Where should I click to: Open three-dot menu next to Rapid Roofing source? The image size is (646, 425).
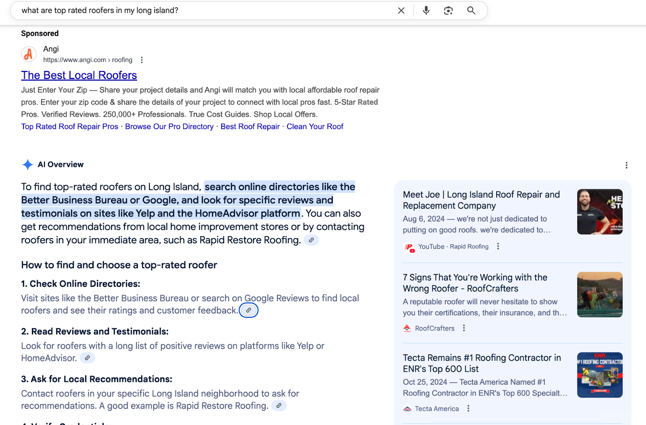click(498, 246)
